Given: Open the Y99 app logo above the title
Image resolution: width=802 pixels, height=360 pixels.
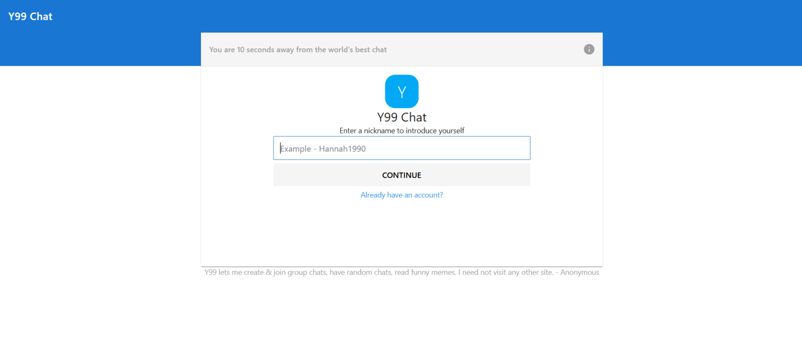Looking at the screenshot, I should [402, 91].
